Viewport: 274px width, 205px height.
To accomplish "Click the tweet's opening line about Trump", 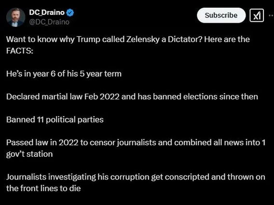I will point(128,40).
